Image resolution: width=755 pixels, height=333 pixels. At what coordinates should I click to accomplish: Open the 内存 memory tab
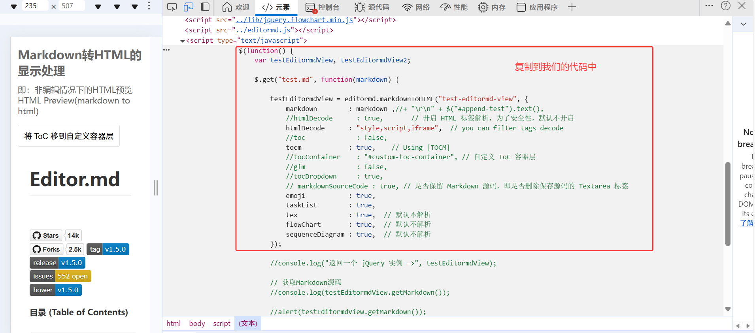pos(492,7)
